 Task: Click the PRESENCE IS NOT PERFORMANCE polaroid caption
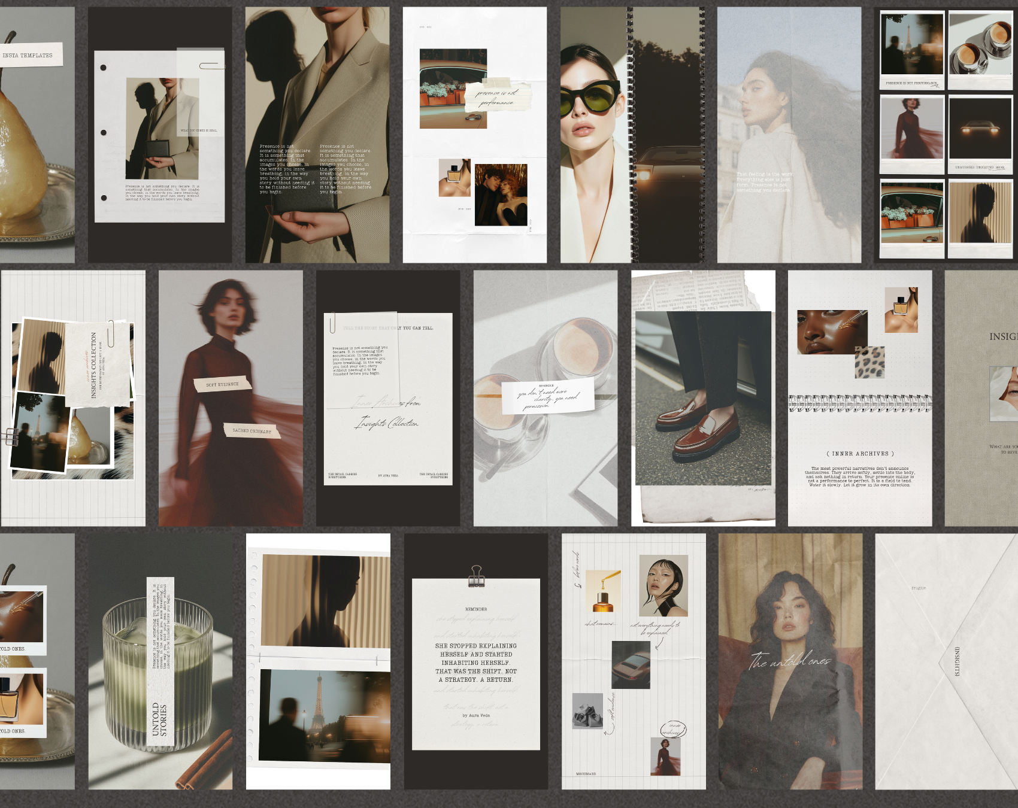911,83
